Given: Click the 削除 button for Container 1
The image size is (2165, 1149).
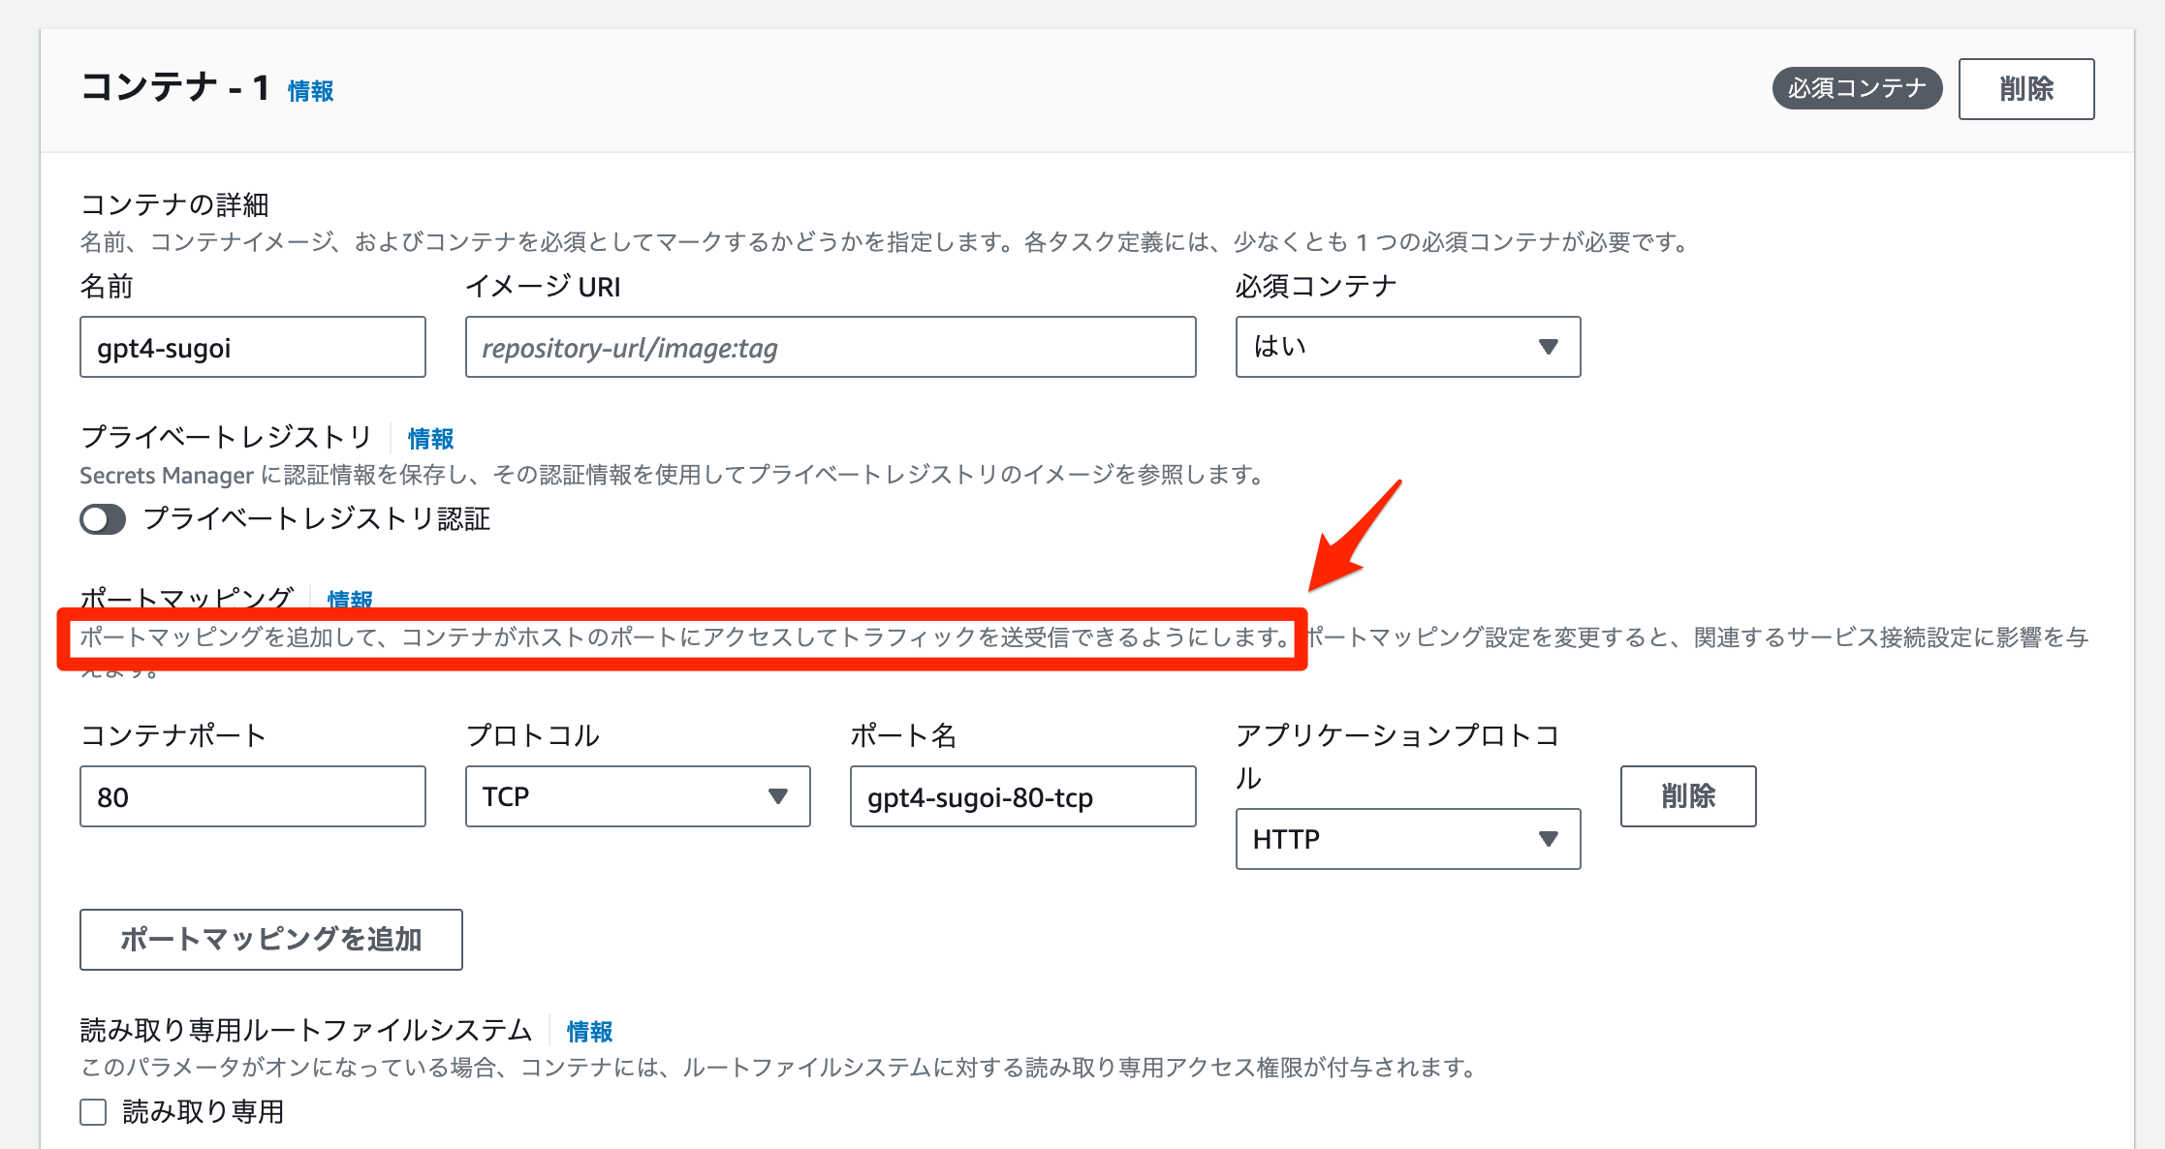Looking at the screenshot, I should click(x=2025, y=89).
